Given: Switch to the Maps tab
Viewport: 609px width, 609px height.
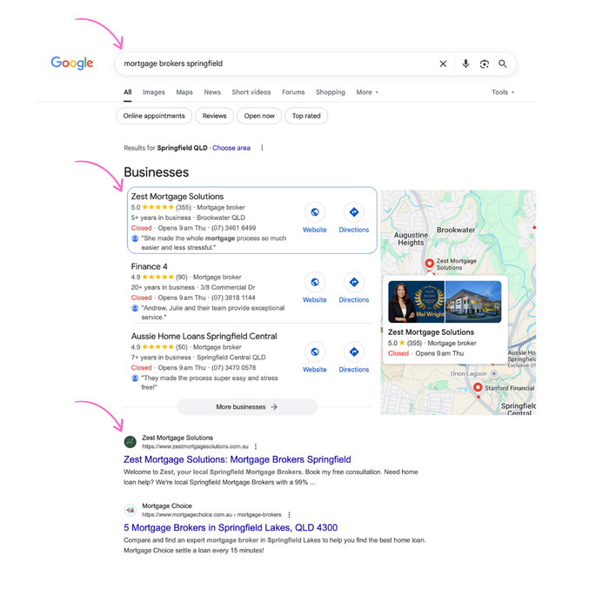Looking at the screenshot, I should coord(184,92).
